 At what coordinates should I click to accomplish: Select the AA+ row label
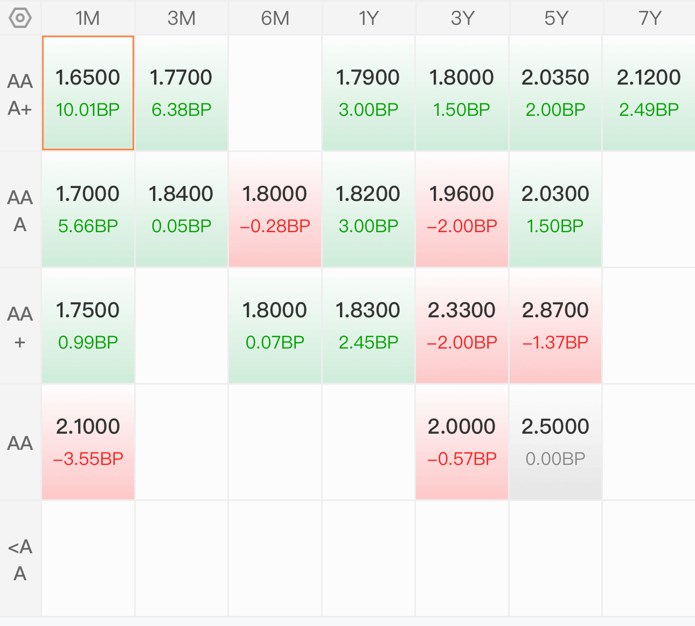[x=20, y=327]
